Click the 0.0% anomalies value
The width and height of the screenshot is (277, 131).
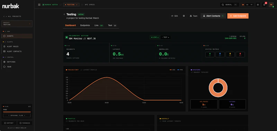(x=164, y=54)
